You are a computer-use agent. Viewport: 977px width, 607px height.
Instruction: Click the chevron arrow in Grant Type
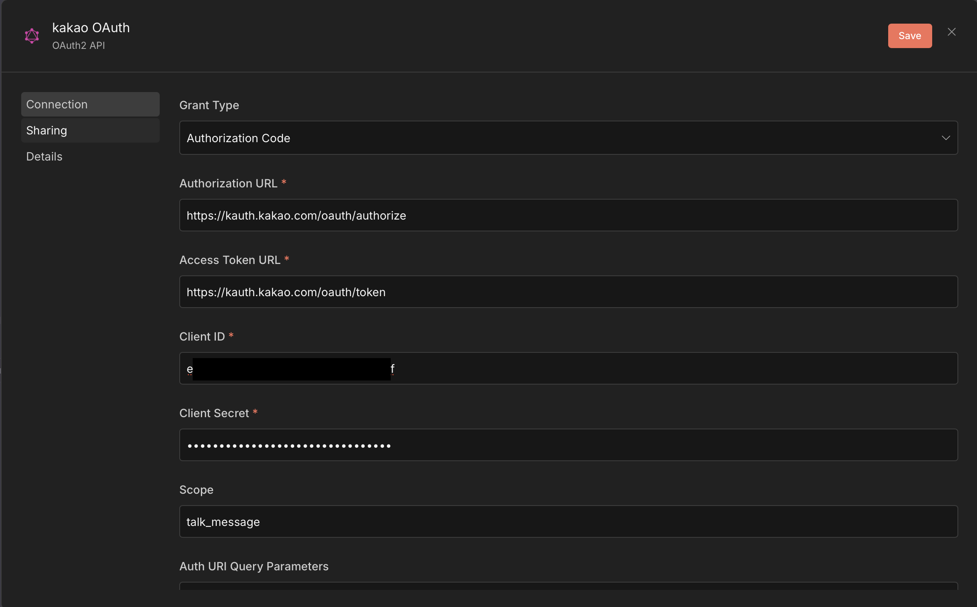pyautogui.click(x=946, y=138)
